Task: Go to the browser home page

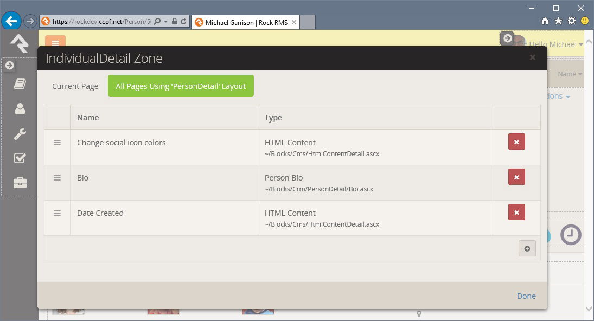Action: coord(545,21)
